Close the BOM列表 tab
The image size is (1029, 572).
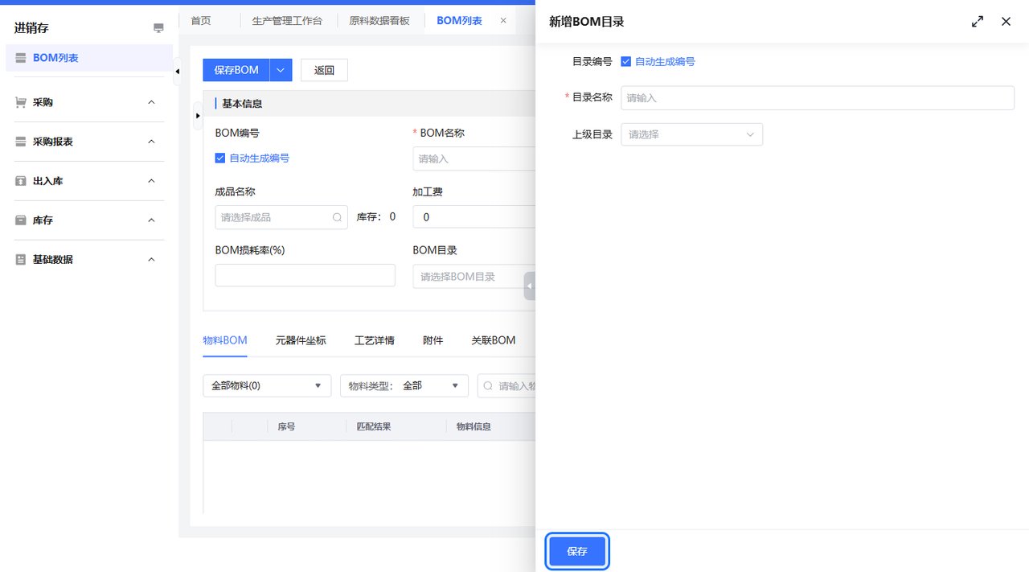point(503,21)
